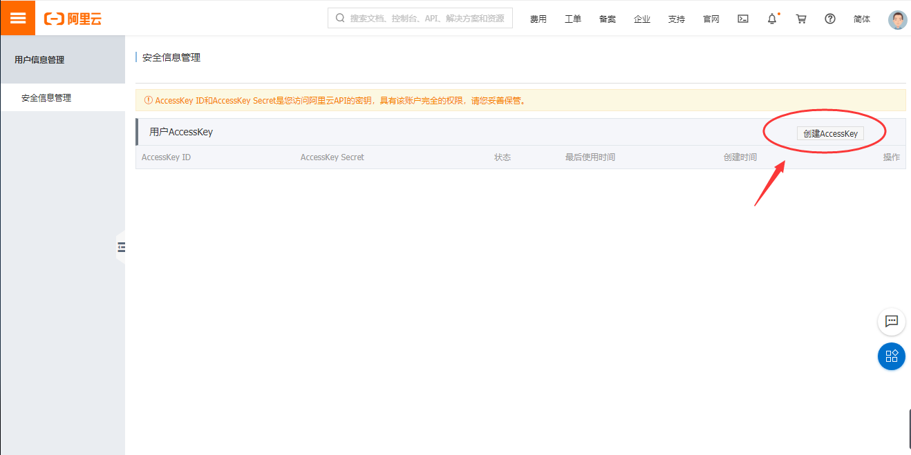Collapse the left sidebar panel
Viewport: 911px width, 455px height.
pyautogui.click(x=121, y=246)
